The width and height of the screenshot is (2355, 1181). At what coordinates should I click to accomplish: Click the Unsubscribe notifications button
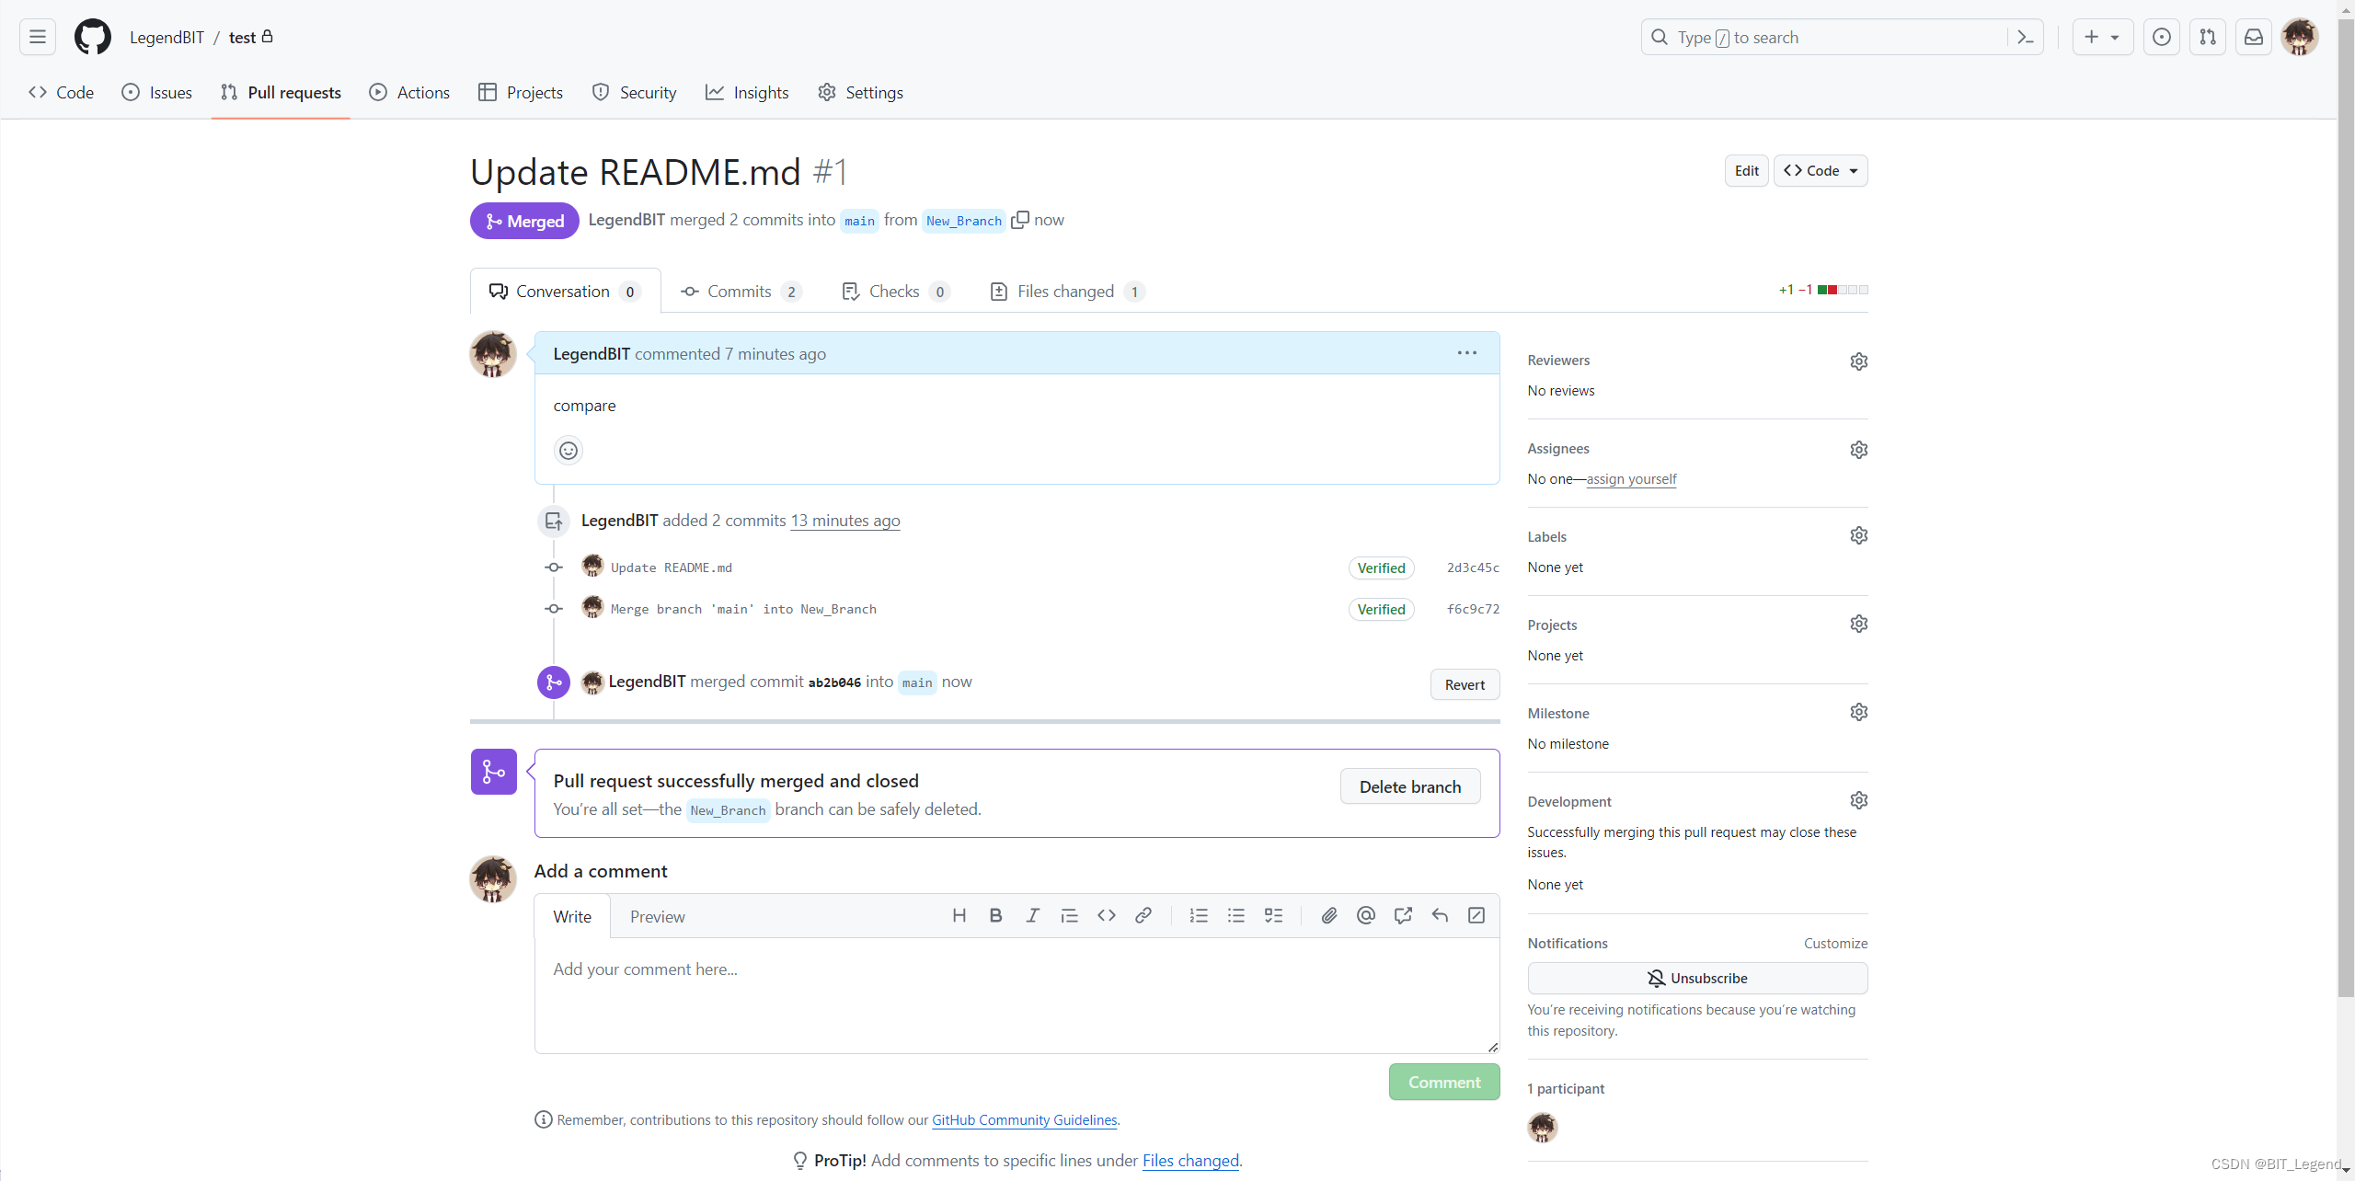1697,978
